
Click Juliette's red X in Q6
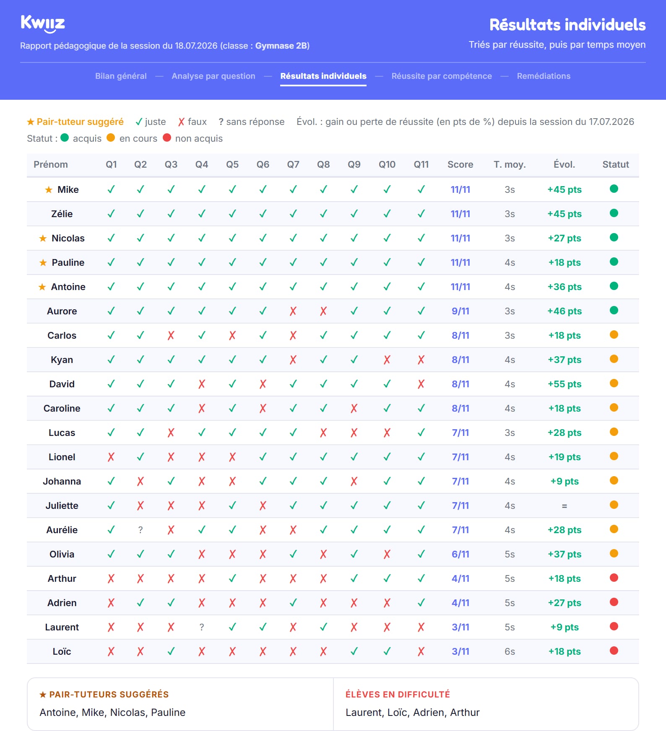click(x=263, y=505)
